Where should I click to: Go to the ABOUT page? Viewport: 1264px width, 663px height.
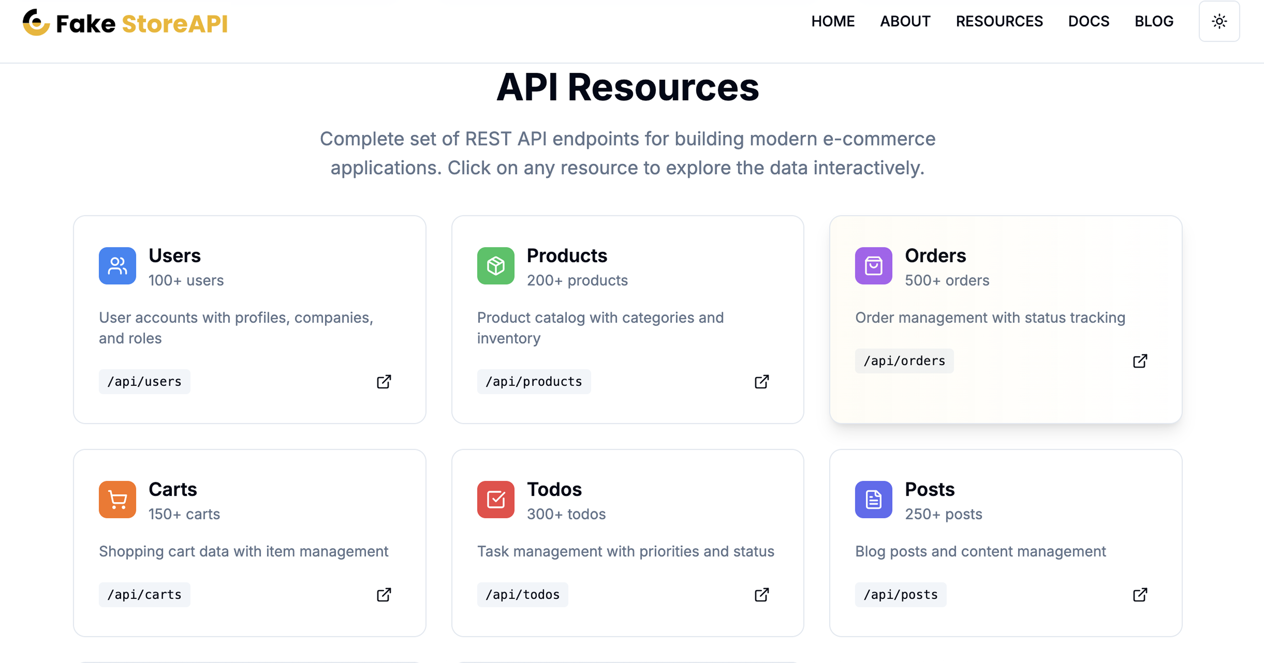(905, 21)
